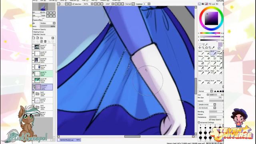This screenshot has width=256, height=144.
Task: Switch to the open document tab at bottom
Action: (x=69, y=140)
